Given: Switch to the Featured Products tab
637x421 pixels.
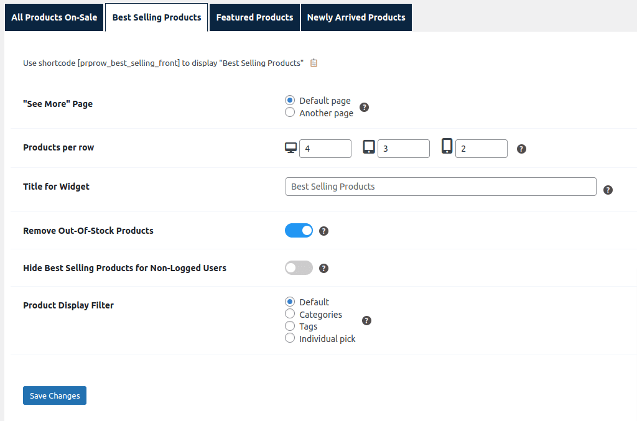Looking at the screenshot, I should click(x=254, y=17).
